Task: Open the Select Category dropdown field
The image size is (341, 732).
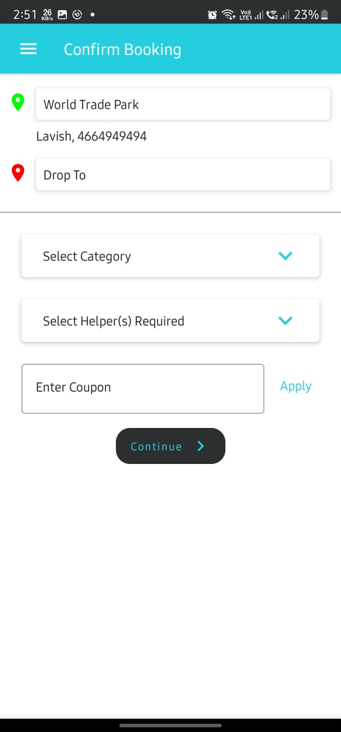Action: [170, 256]
